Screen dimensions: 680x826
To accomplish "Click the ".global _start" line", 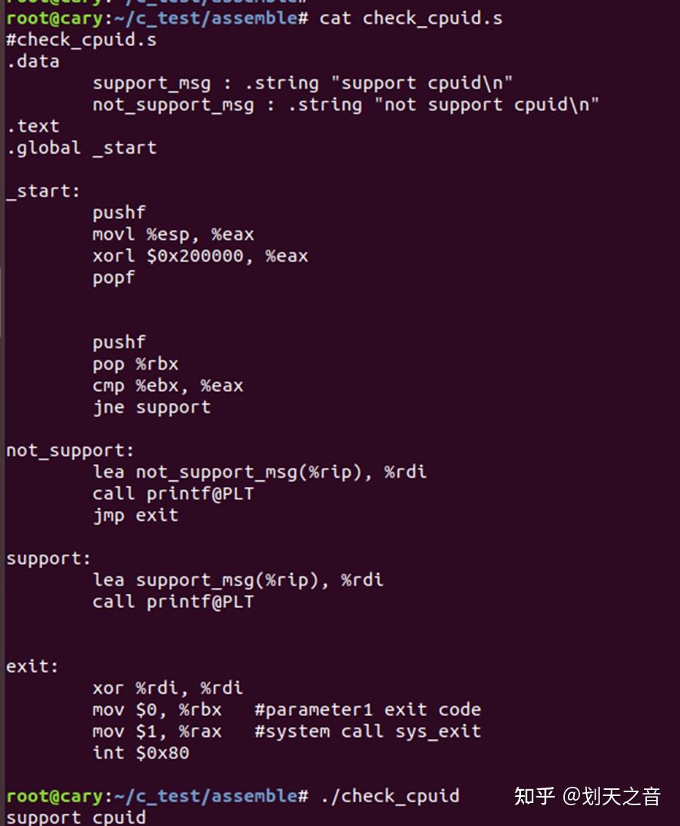I will [x=81, y=148].
